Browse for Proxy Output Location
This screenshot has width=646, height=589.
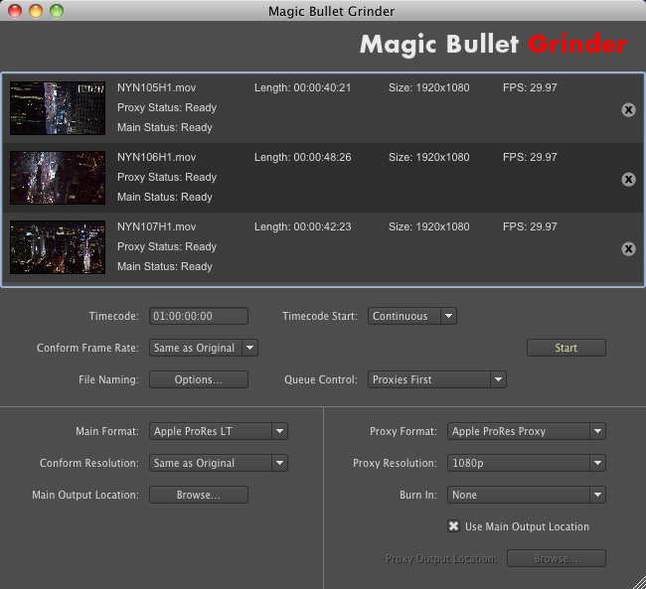pos(557,558)
